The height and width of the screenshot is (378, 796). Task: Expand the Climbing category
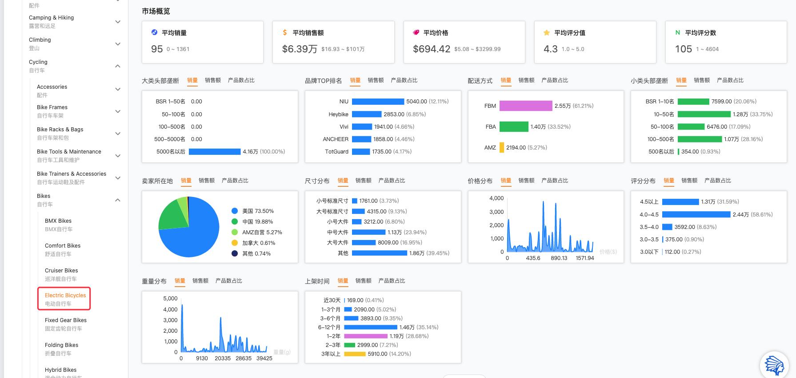point(118,44)
